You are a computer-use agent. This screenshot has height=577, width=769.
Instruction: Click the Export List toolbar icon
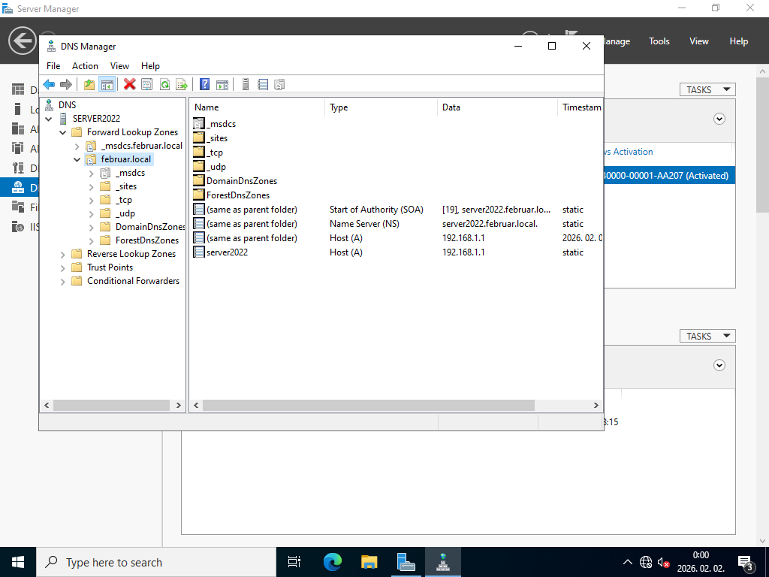click(182, 85)
